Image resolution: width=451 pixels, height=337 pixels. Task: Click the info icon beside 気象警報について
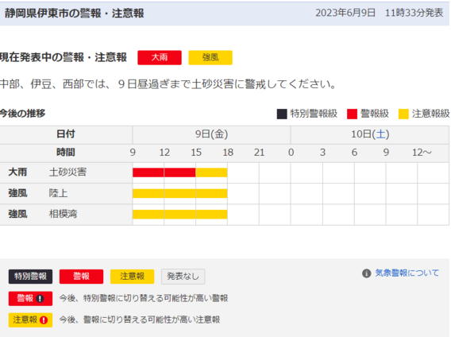pyautogui.click(x=367, y=273)
